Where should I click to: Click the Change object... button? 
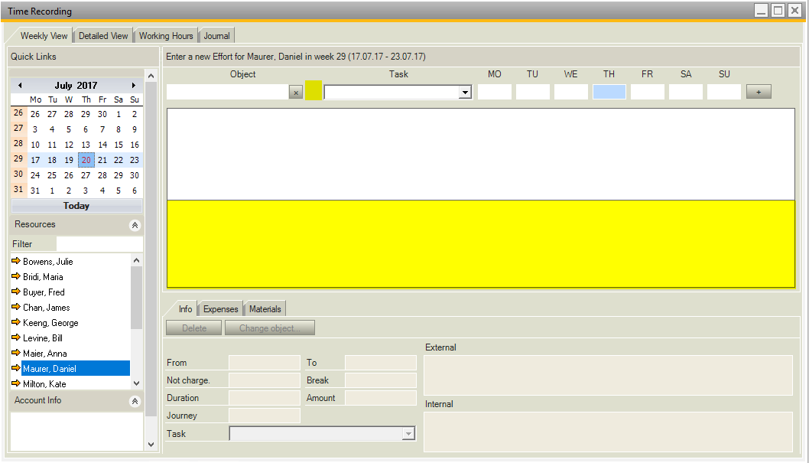pos(269,328)
